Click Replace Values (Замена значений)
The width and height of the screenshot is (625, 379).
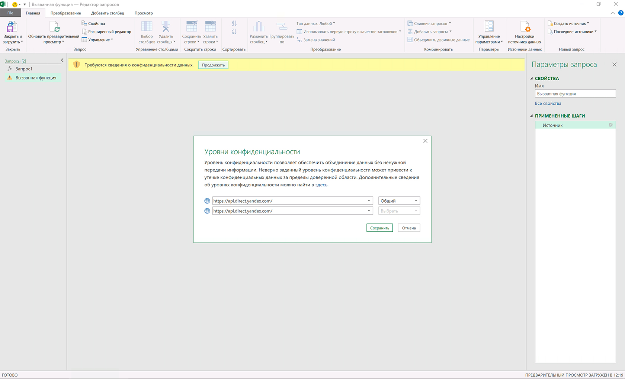point(316,40)
